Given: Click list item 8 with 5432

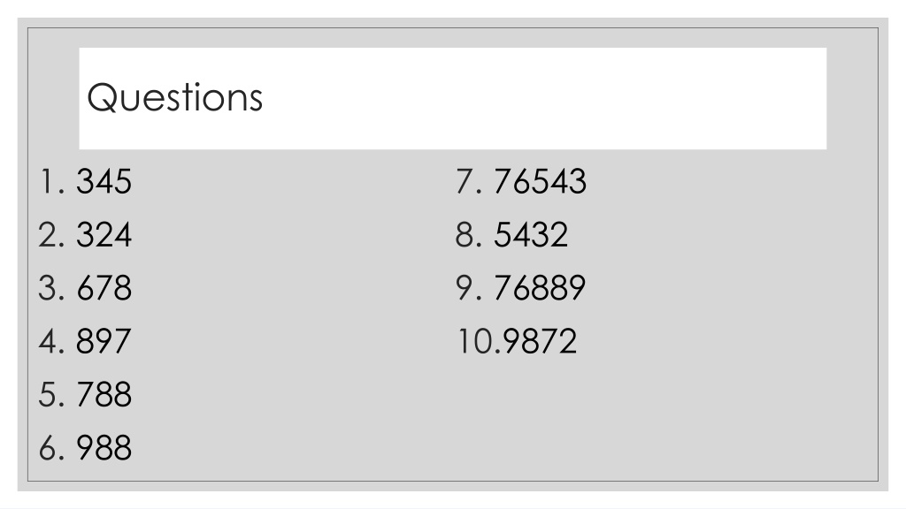Looking at the screenshot, I should click(x=512, y=234).
